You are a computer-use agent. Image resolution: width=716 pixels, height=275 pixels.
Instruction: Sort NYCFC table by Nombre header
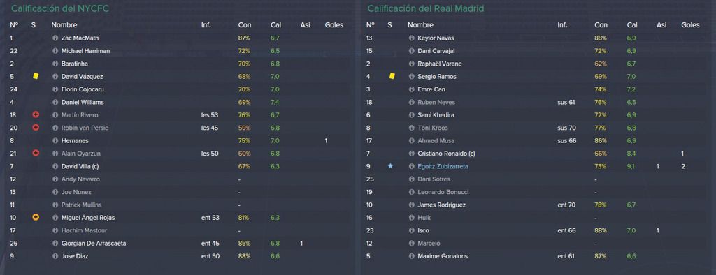coord(64,25)
